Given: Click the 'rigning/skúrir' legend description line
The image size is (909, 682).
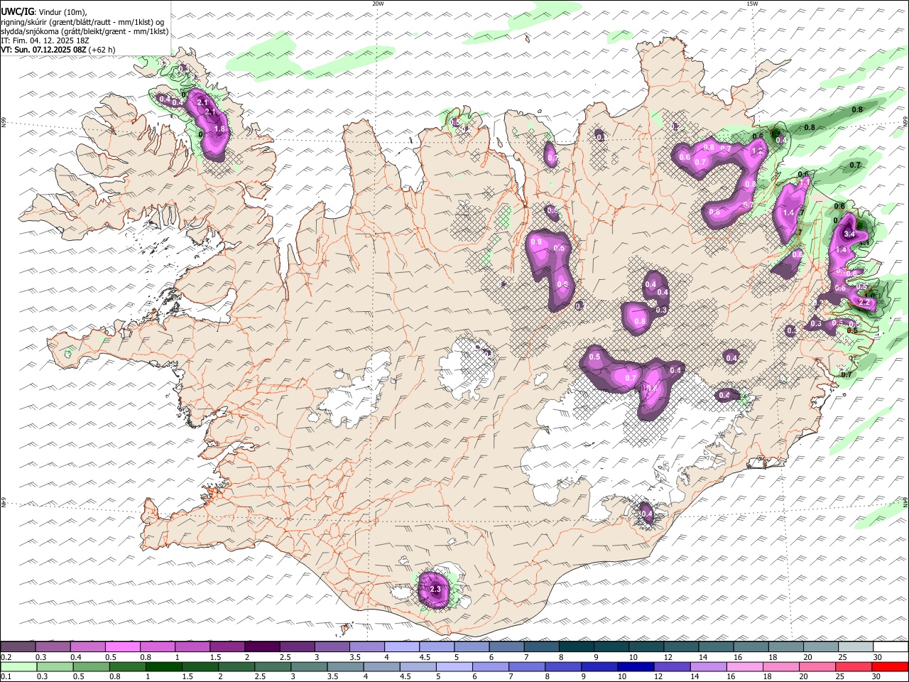Looking at the screenshot, I should 82,22.
